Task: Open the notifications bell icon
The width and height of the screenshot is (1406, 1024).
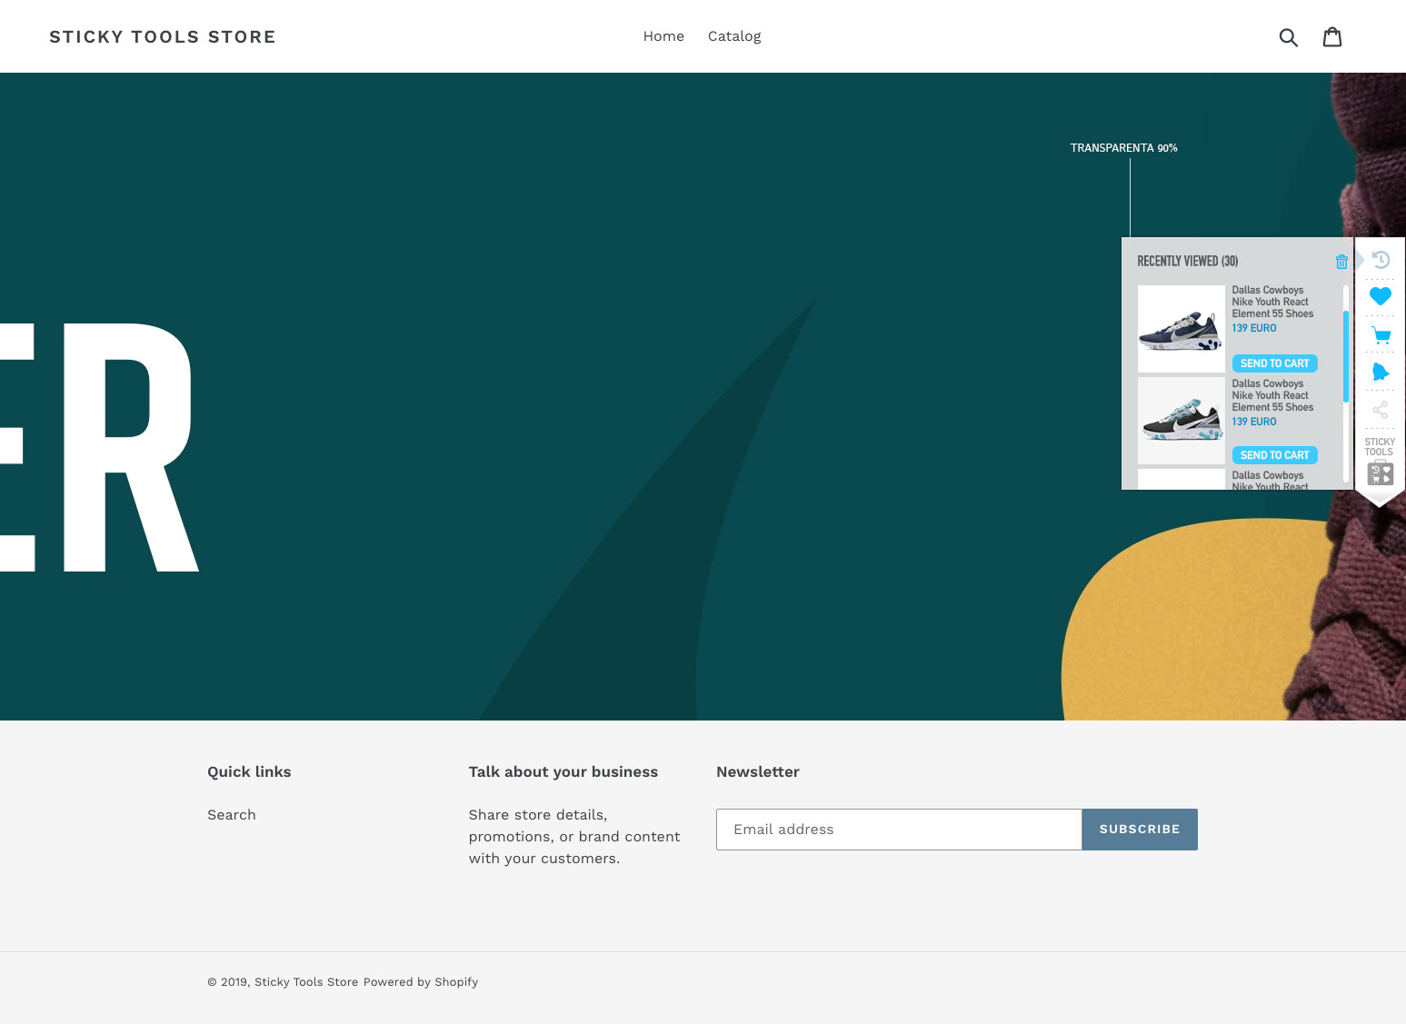Action: [x=1380, y=372]
